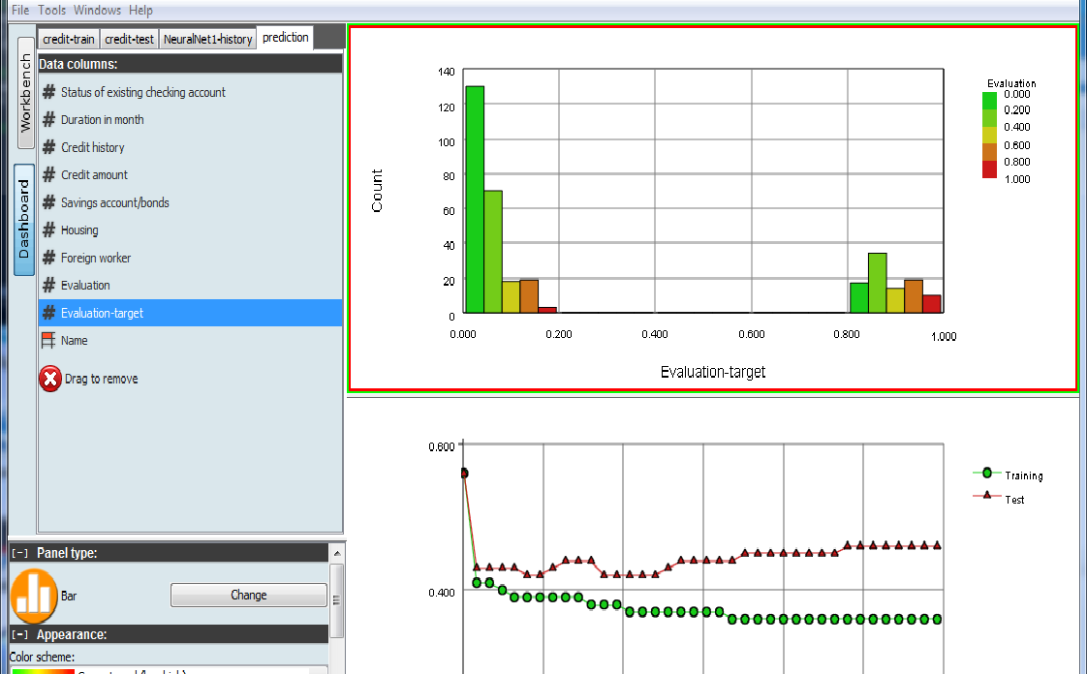Collapse the Panel type section

[19, 553]
